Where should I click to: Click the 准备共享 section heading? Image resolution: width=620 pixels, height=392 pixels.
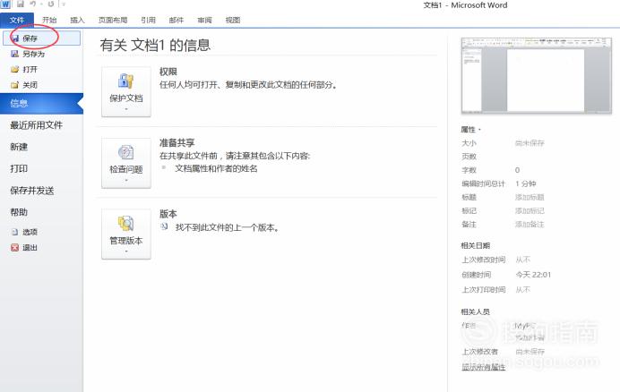point(177,142)
